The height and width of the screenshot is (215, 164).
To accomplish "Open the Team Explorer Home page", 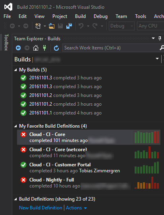I will [36, 48].
